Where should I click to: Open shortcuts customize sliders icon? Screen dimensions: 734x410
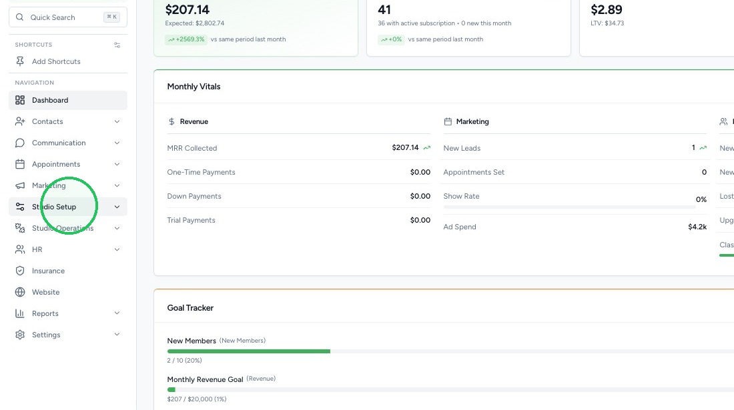[117, 45]
